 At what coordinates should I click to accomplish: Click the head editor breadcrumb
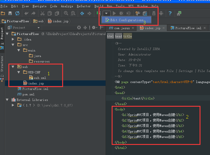tap(119, 36)
